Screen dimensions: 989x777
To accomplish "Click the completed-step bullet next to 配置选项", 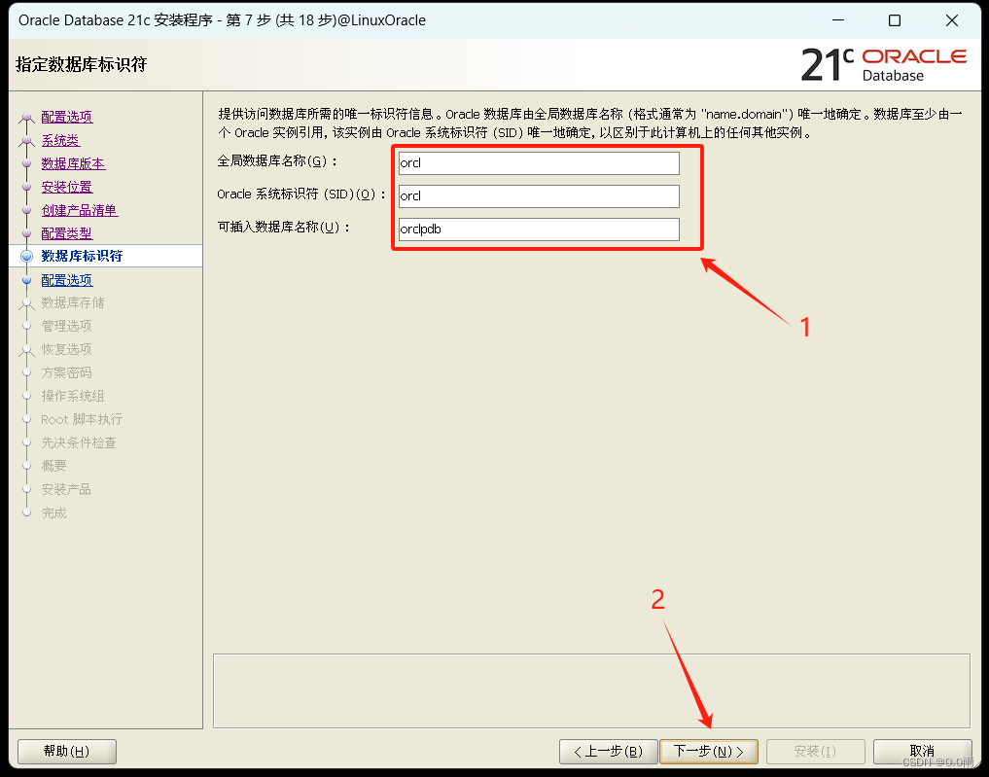I will pos(26,116).
